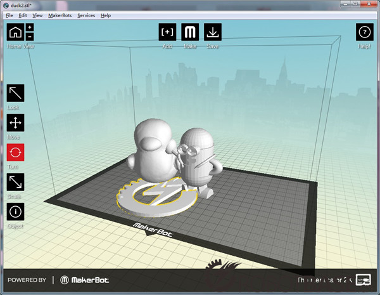This screenshot has width=380, height=295.
Task: Open the MakerBots menu
Action: click(x=59, y=15)
